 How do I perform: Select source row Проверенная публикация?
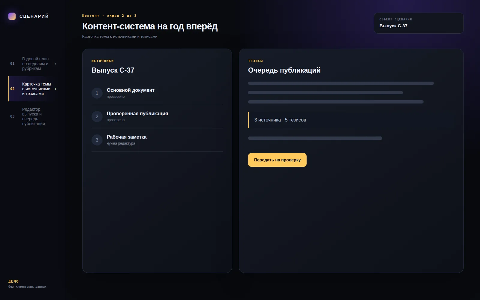tap(157, 117)
